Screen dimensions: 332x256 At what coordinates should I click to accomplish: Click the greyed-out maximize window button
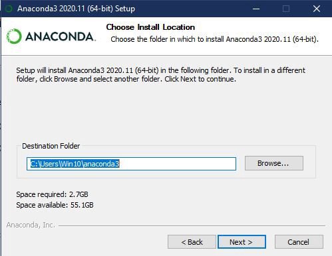tap(286, 9)
